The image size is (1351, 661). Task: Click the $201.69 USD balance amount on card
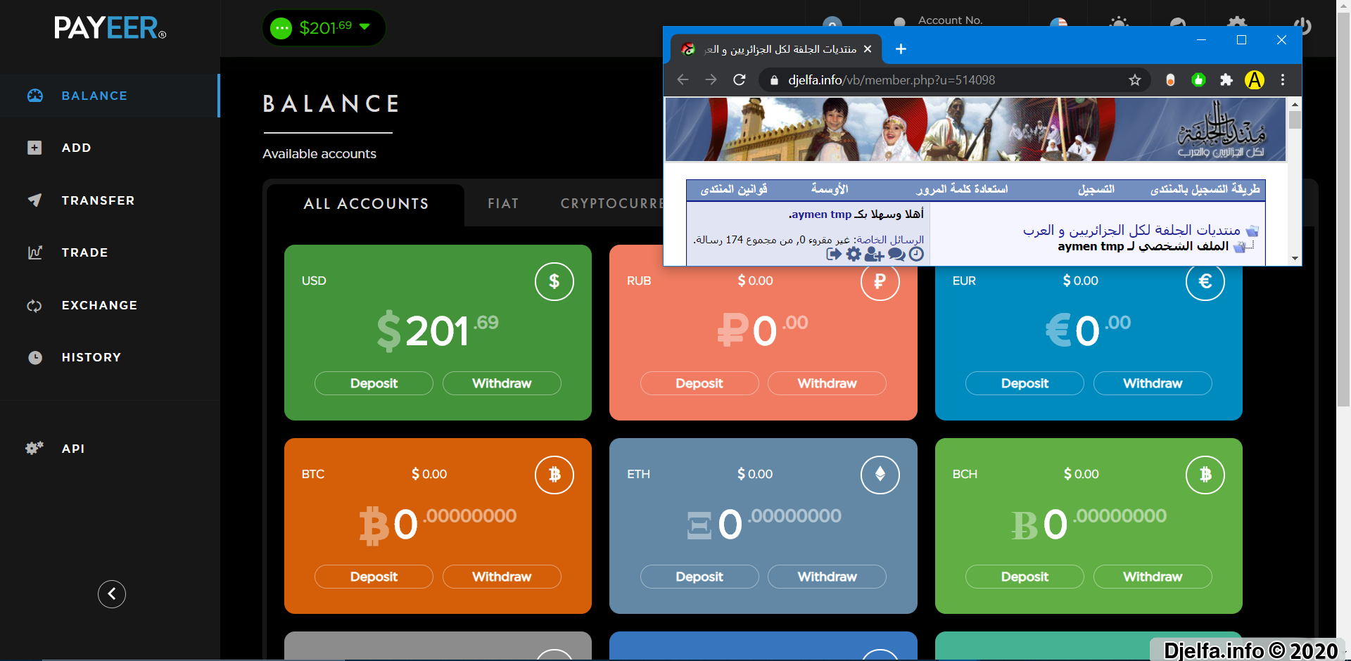[x=438, y=331]
